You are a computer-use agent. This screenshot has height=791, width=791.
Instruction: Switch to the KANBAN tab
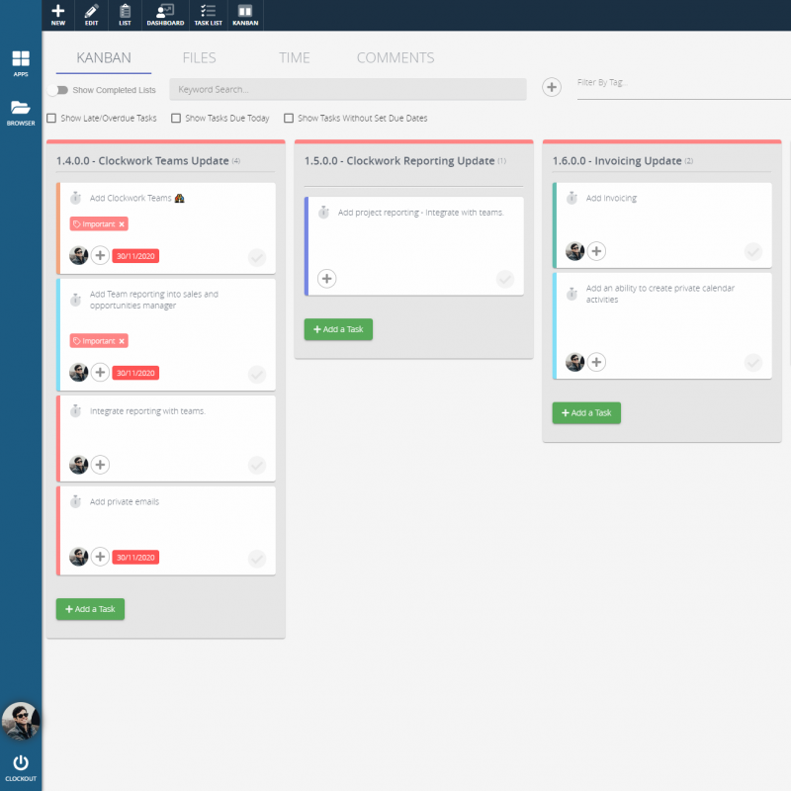[104, 58]
